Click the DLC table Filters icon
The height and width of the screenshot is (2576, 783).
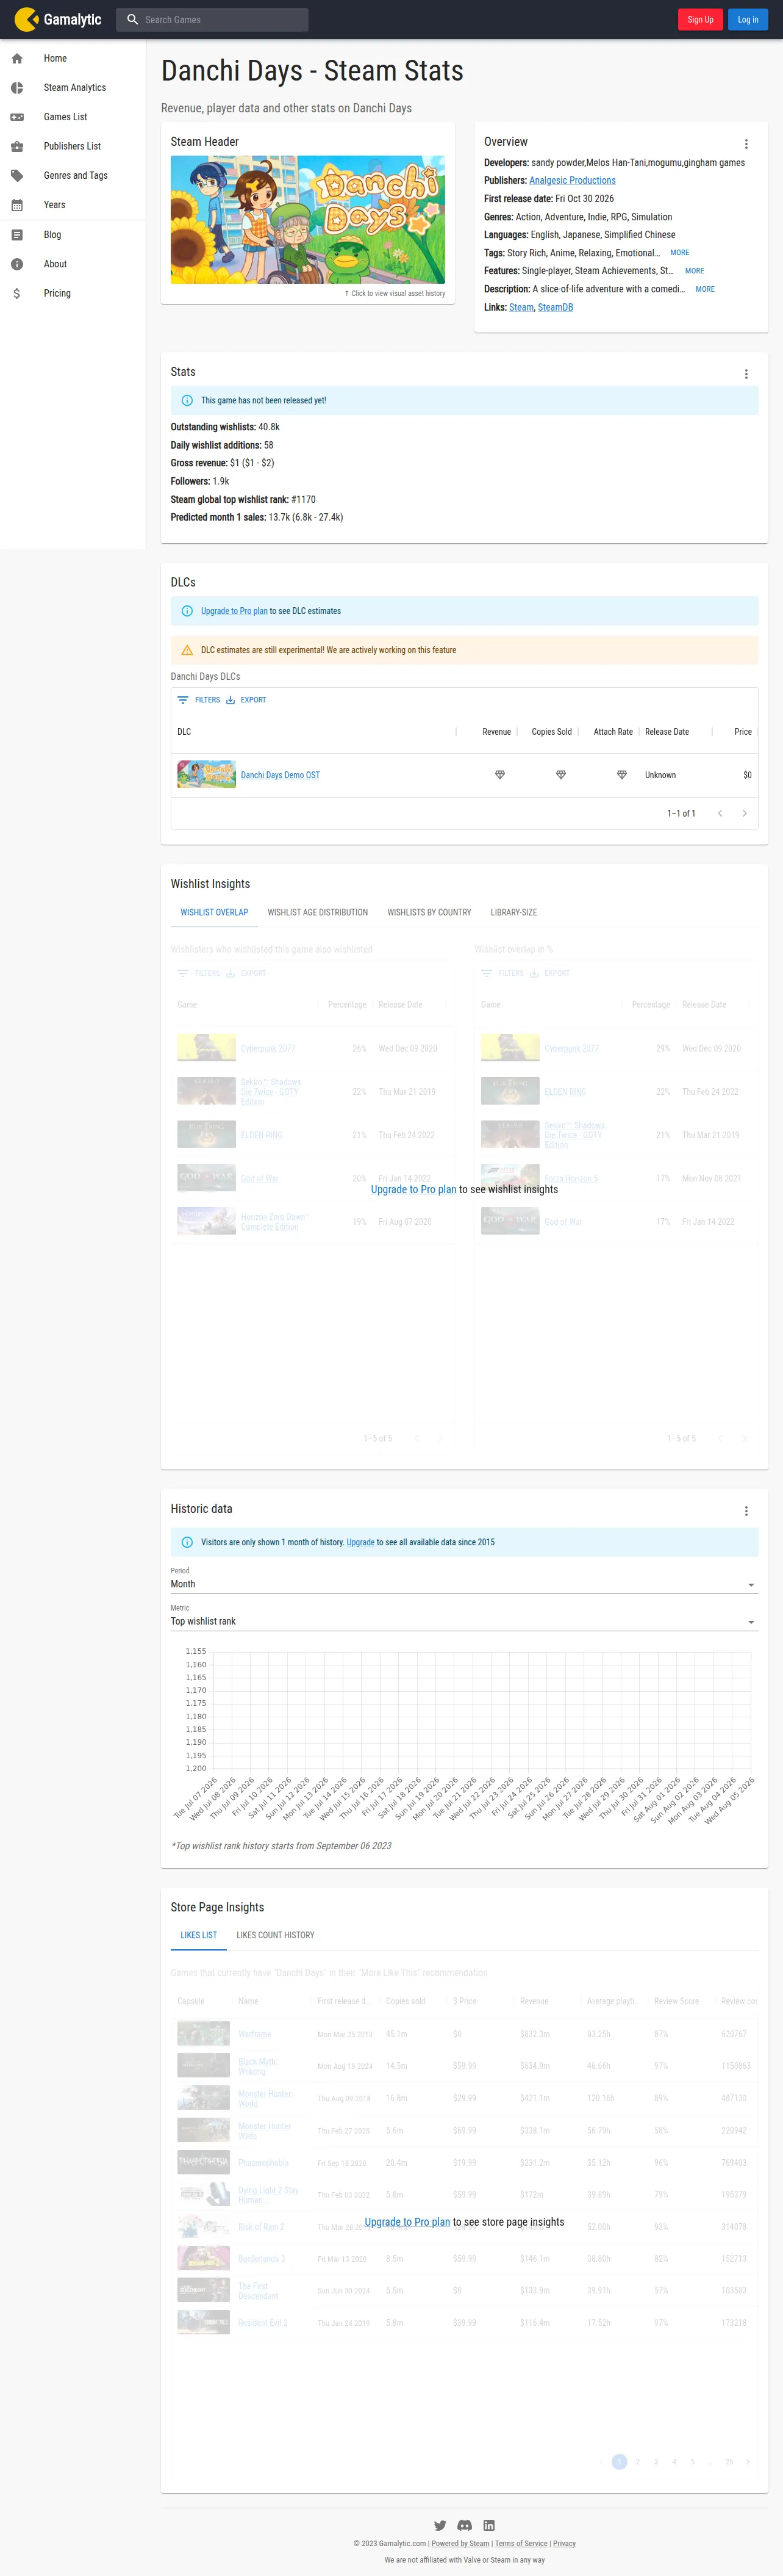[183, 700]
